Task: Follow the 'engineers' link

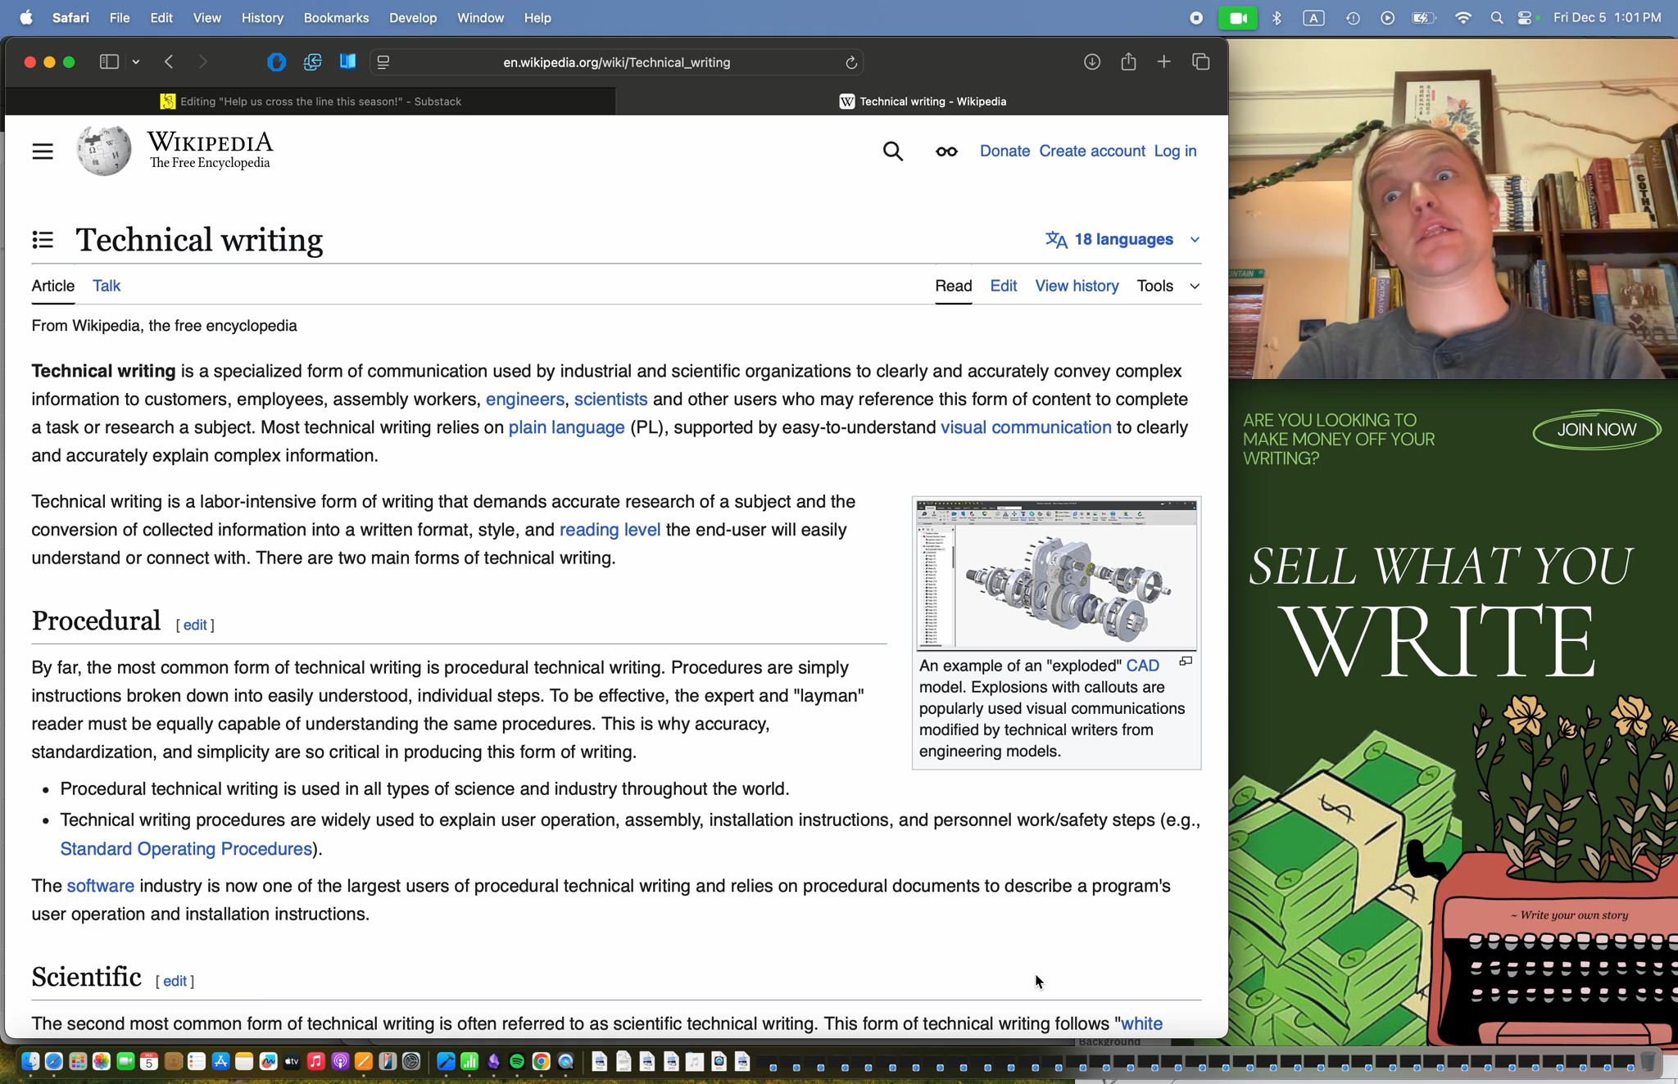Action: [x=525, y=400]
